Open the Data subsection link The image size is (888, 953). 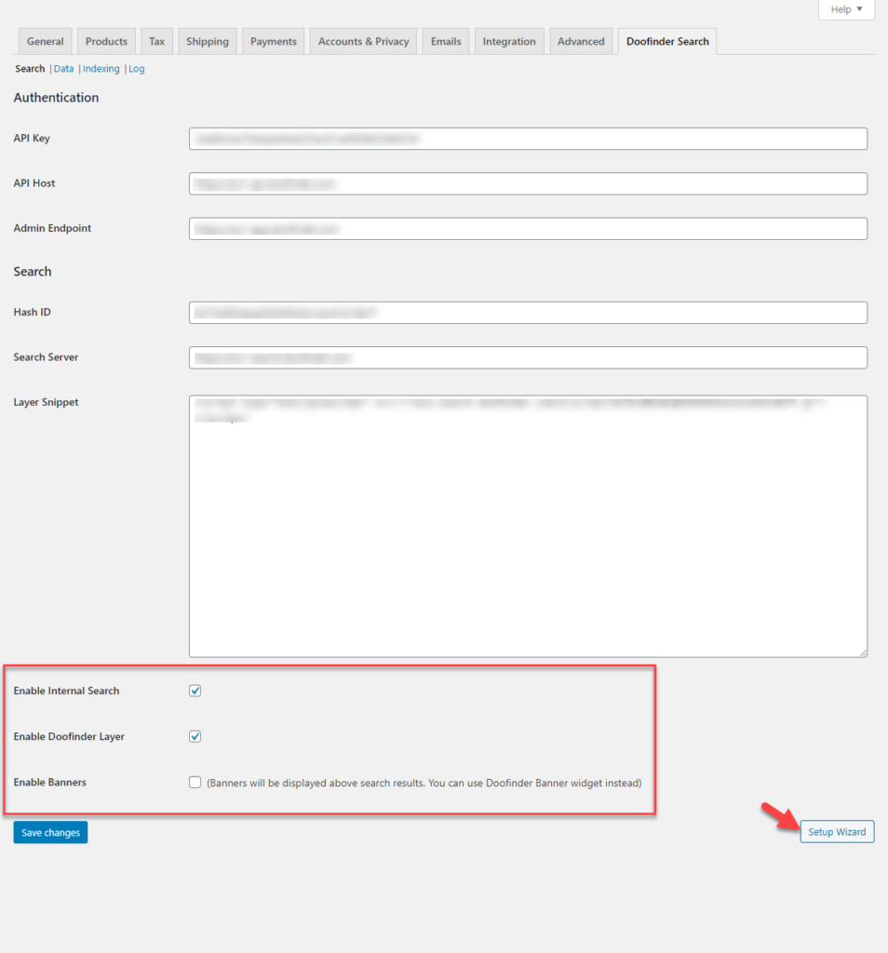64,69
